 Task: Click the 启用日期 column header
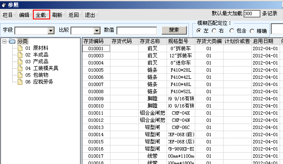pos(266,41)
